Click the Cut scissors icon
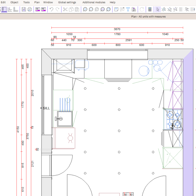The width and height of the screenshot is (196, 196). point(65,10)
